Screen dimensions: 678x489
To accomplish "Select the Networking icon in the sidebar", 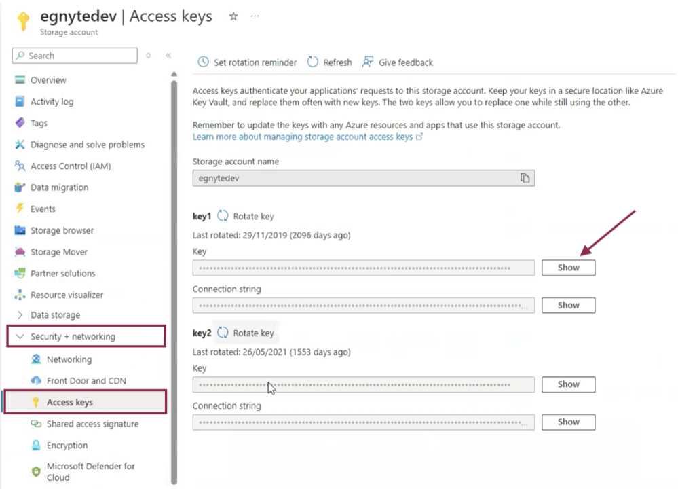I will point(36,359).
